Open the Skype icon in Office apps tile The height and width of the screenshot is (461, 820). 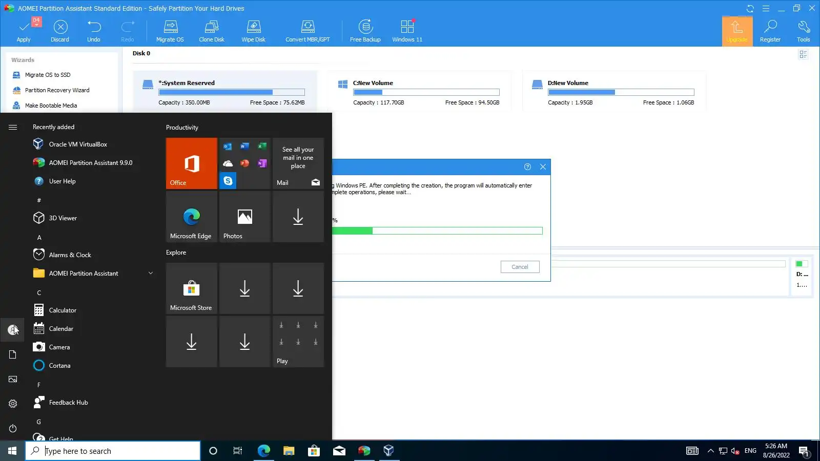(228, 181)
